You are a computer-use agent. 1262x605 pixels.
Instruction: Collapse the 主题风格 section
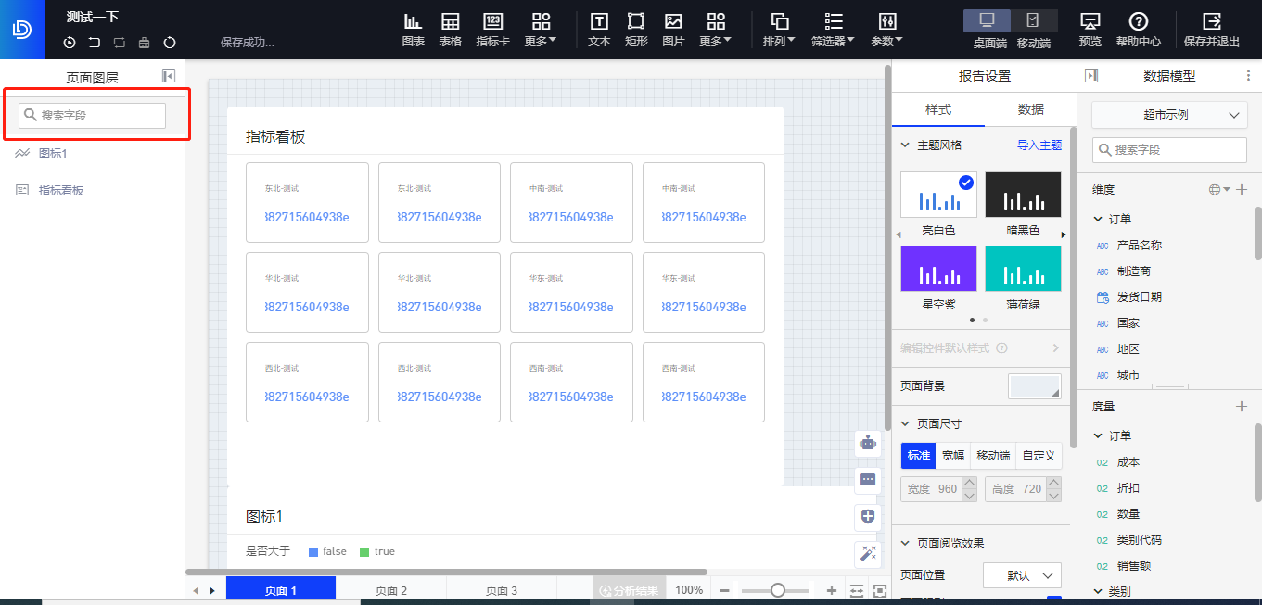(x=906, y=145)
